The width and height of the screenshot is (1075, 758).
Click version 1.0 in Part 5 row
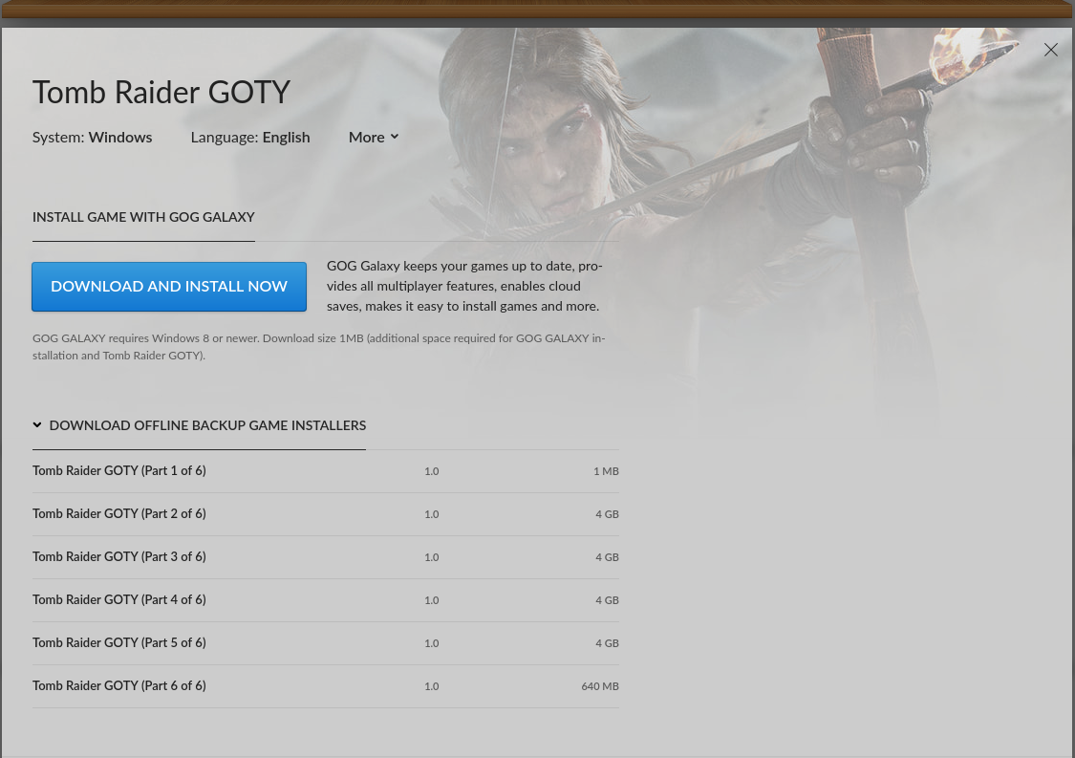[x=431, y=642]
